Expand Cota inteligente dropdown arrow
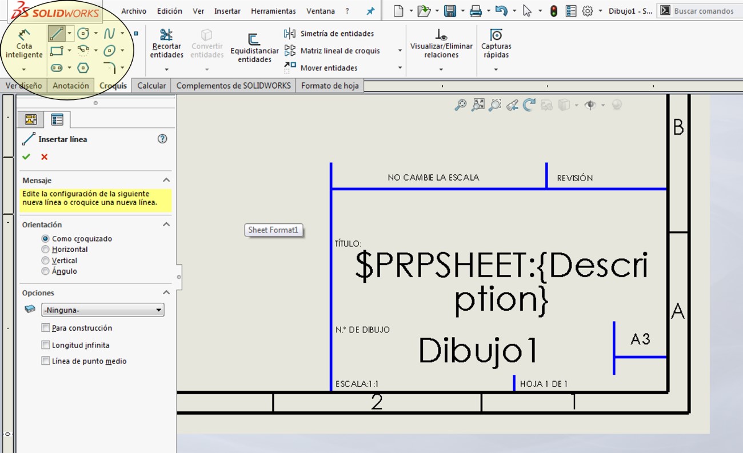The height and width of the screenshot is (453, 743). [24, 69]
